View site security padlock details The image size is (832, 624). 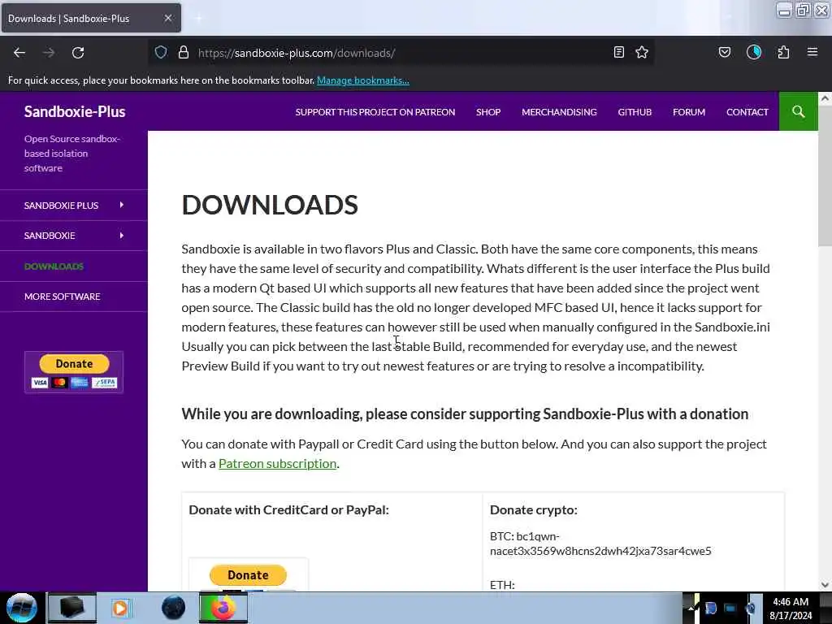click(x=184, y=53)
